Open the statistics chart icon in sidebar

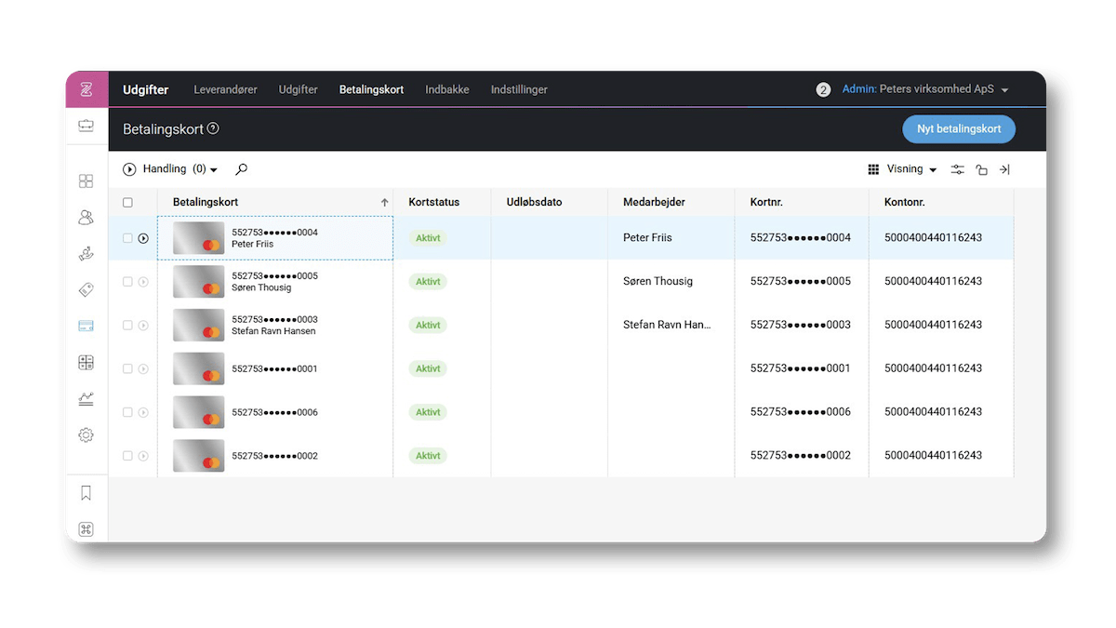point(86,398)
